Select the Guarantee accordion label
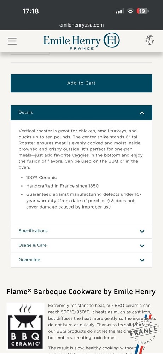Viewport: 163px width, 354px height. (29, 259)
